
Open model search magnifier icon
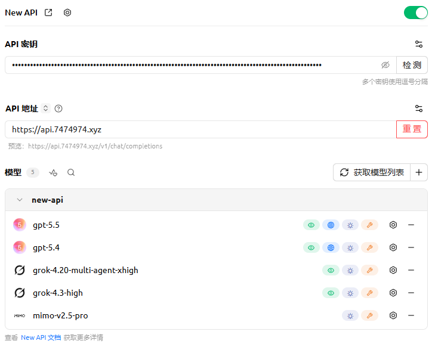pyautogui.click(x=71, y=172)
